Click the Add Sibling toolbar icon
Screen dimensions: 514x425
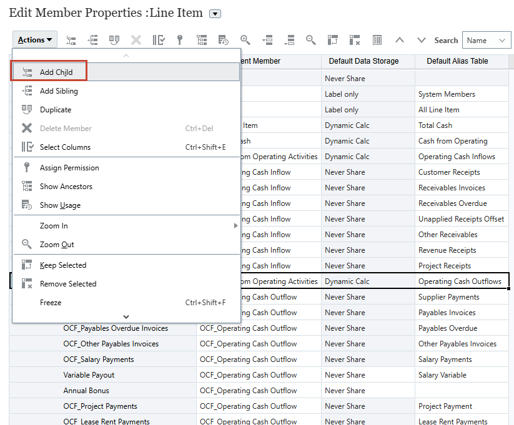pos(92,41)
